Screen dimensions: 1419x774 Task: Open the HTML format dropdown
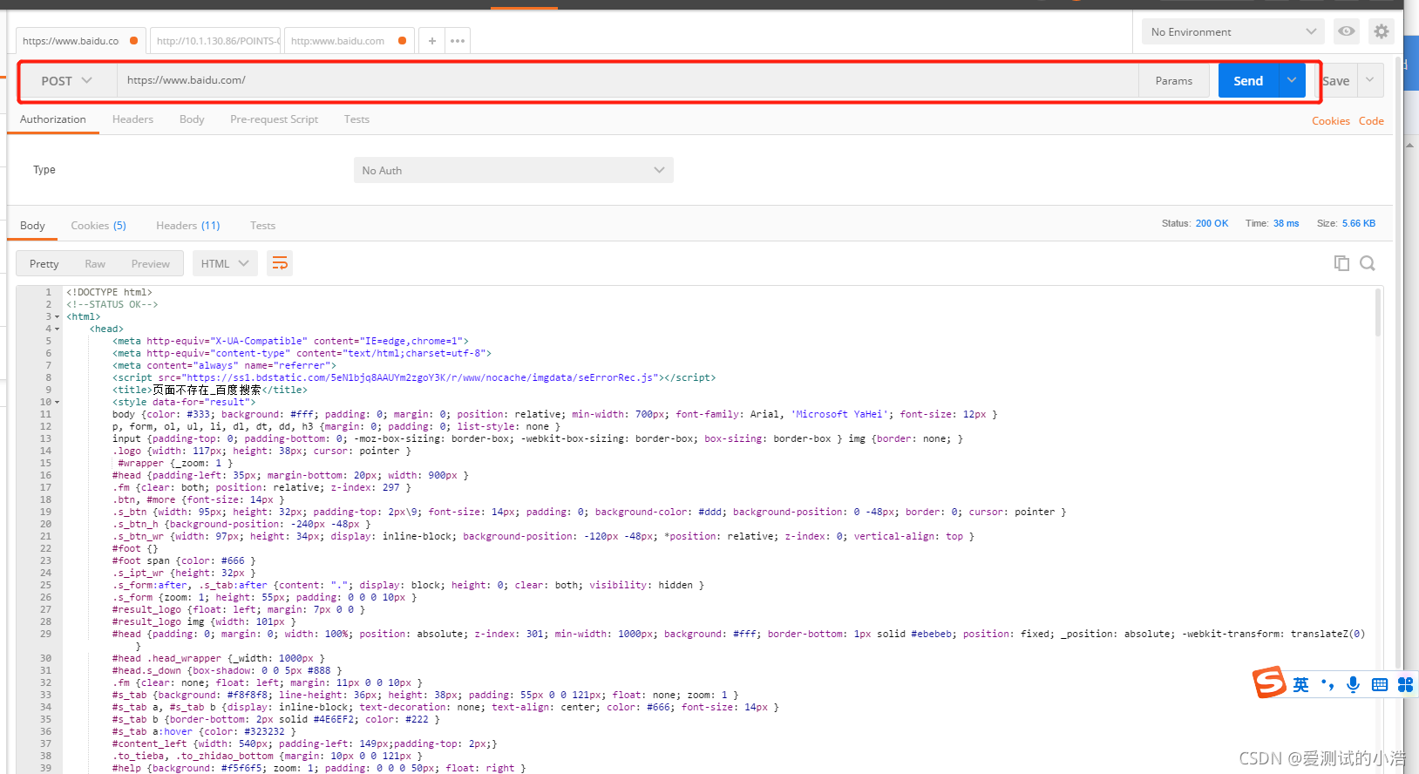coord(225,263)
